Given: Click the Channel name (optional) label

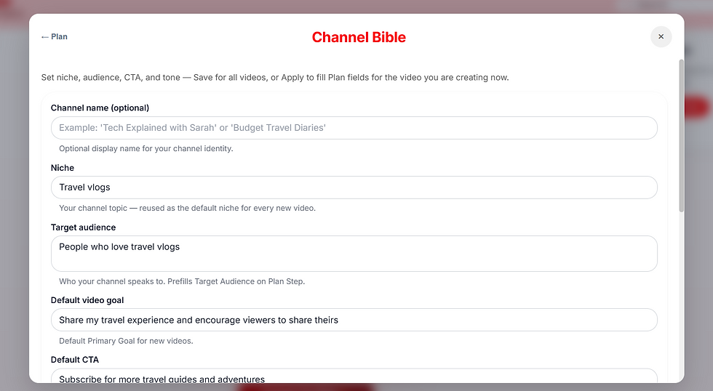Looking at the screenshot, I should tap(100, 108).
